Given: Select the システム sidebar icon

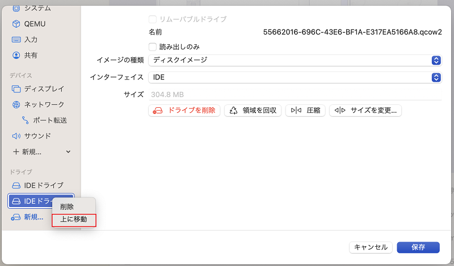Looking at the screenshot, I should 16,8.
